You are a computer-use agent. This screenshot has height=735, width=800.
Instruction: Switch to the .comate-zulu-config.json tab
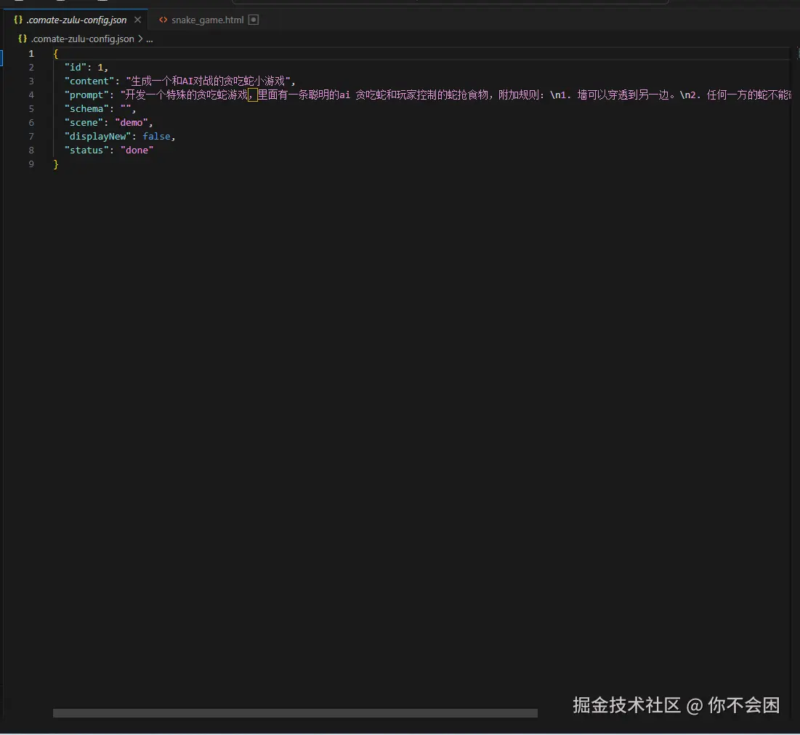point(76,20)
